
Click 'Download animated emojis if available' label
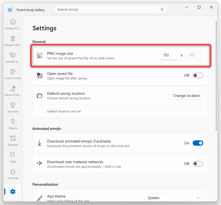[x=79, y=141]
